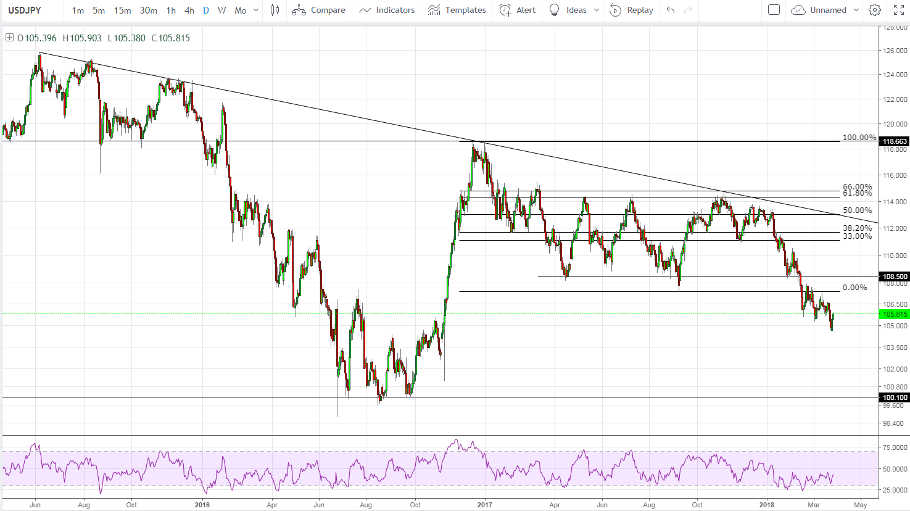Expand the Unnamed layout dropdown arrow
The width and height of the screenshot is (910, 511).
coord(856,10)
